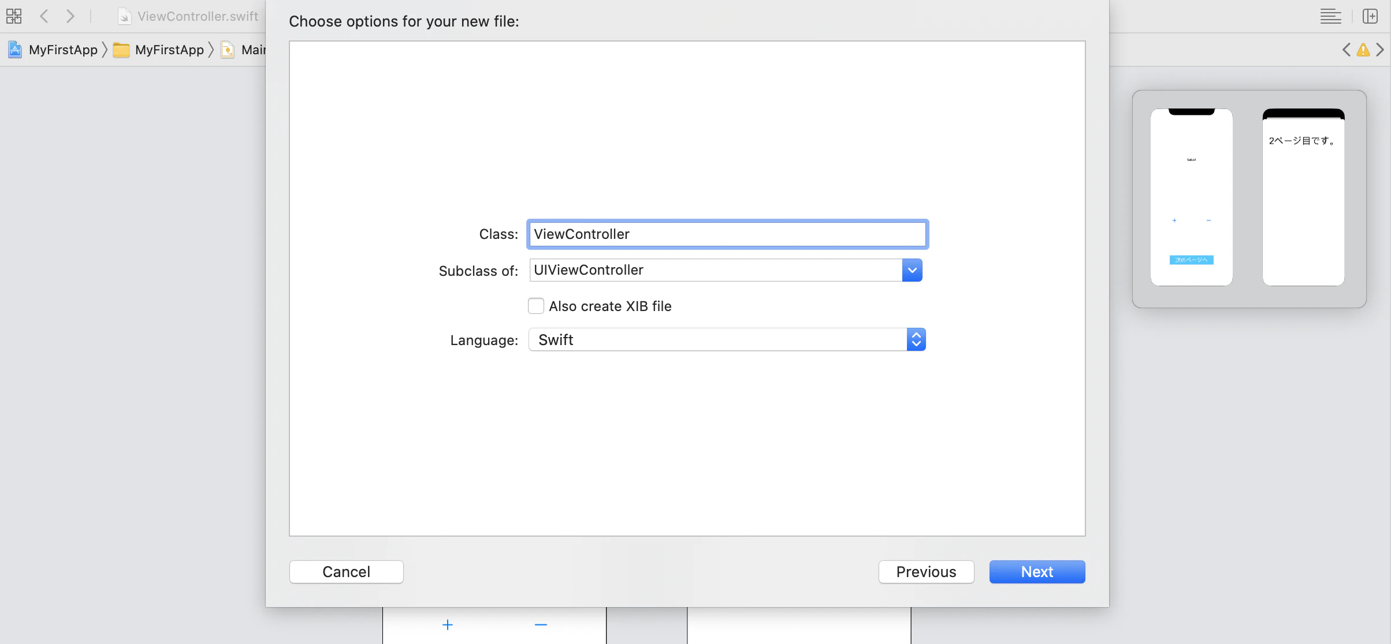Click MyFirstApp folder breadcrumb
Image resolution: width=1391 pixels, height=644 pixels.
coord(159,50)
